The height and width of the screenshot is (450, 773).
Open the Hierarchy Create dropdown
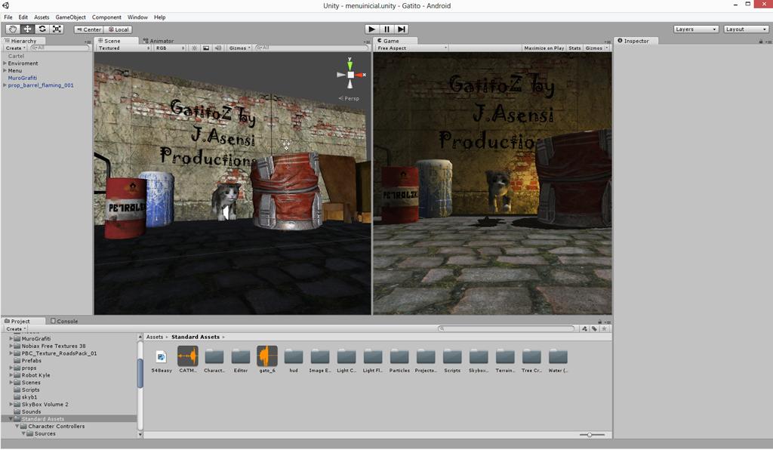point(15,48)
